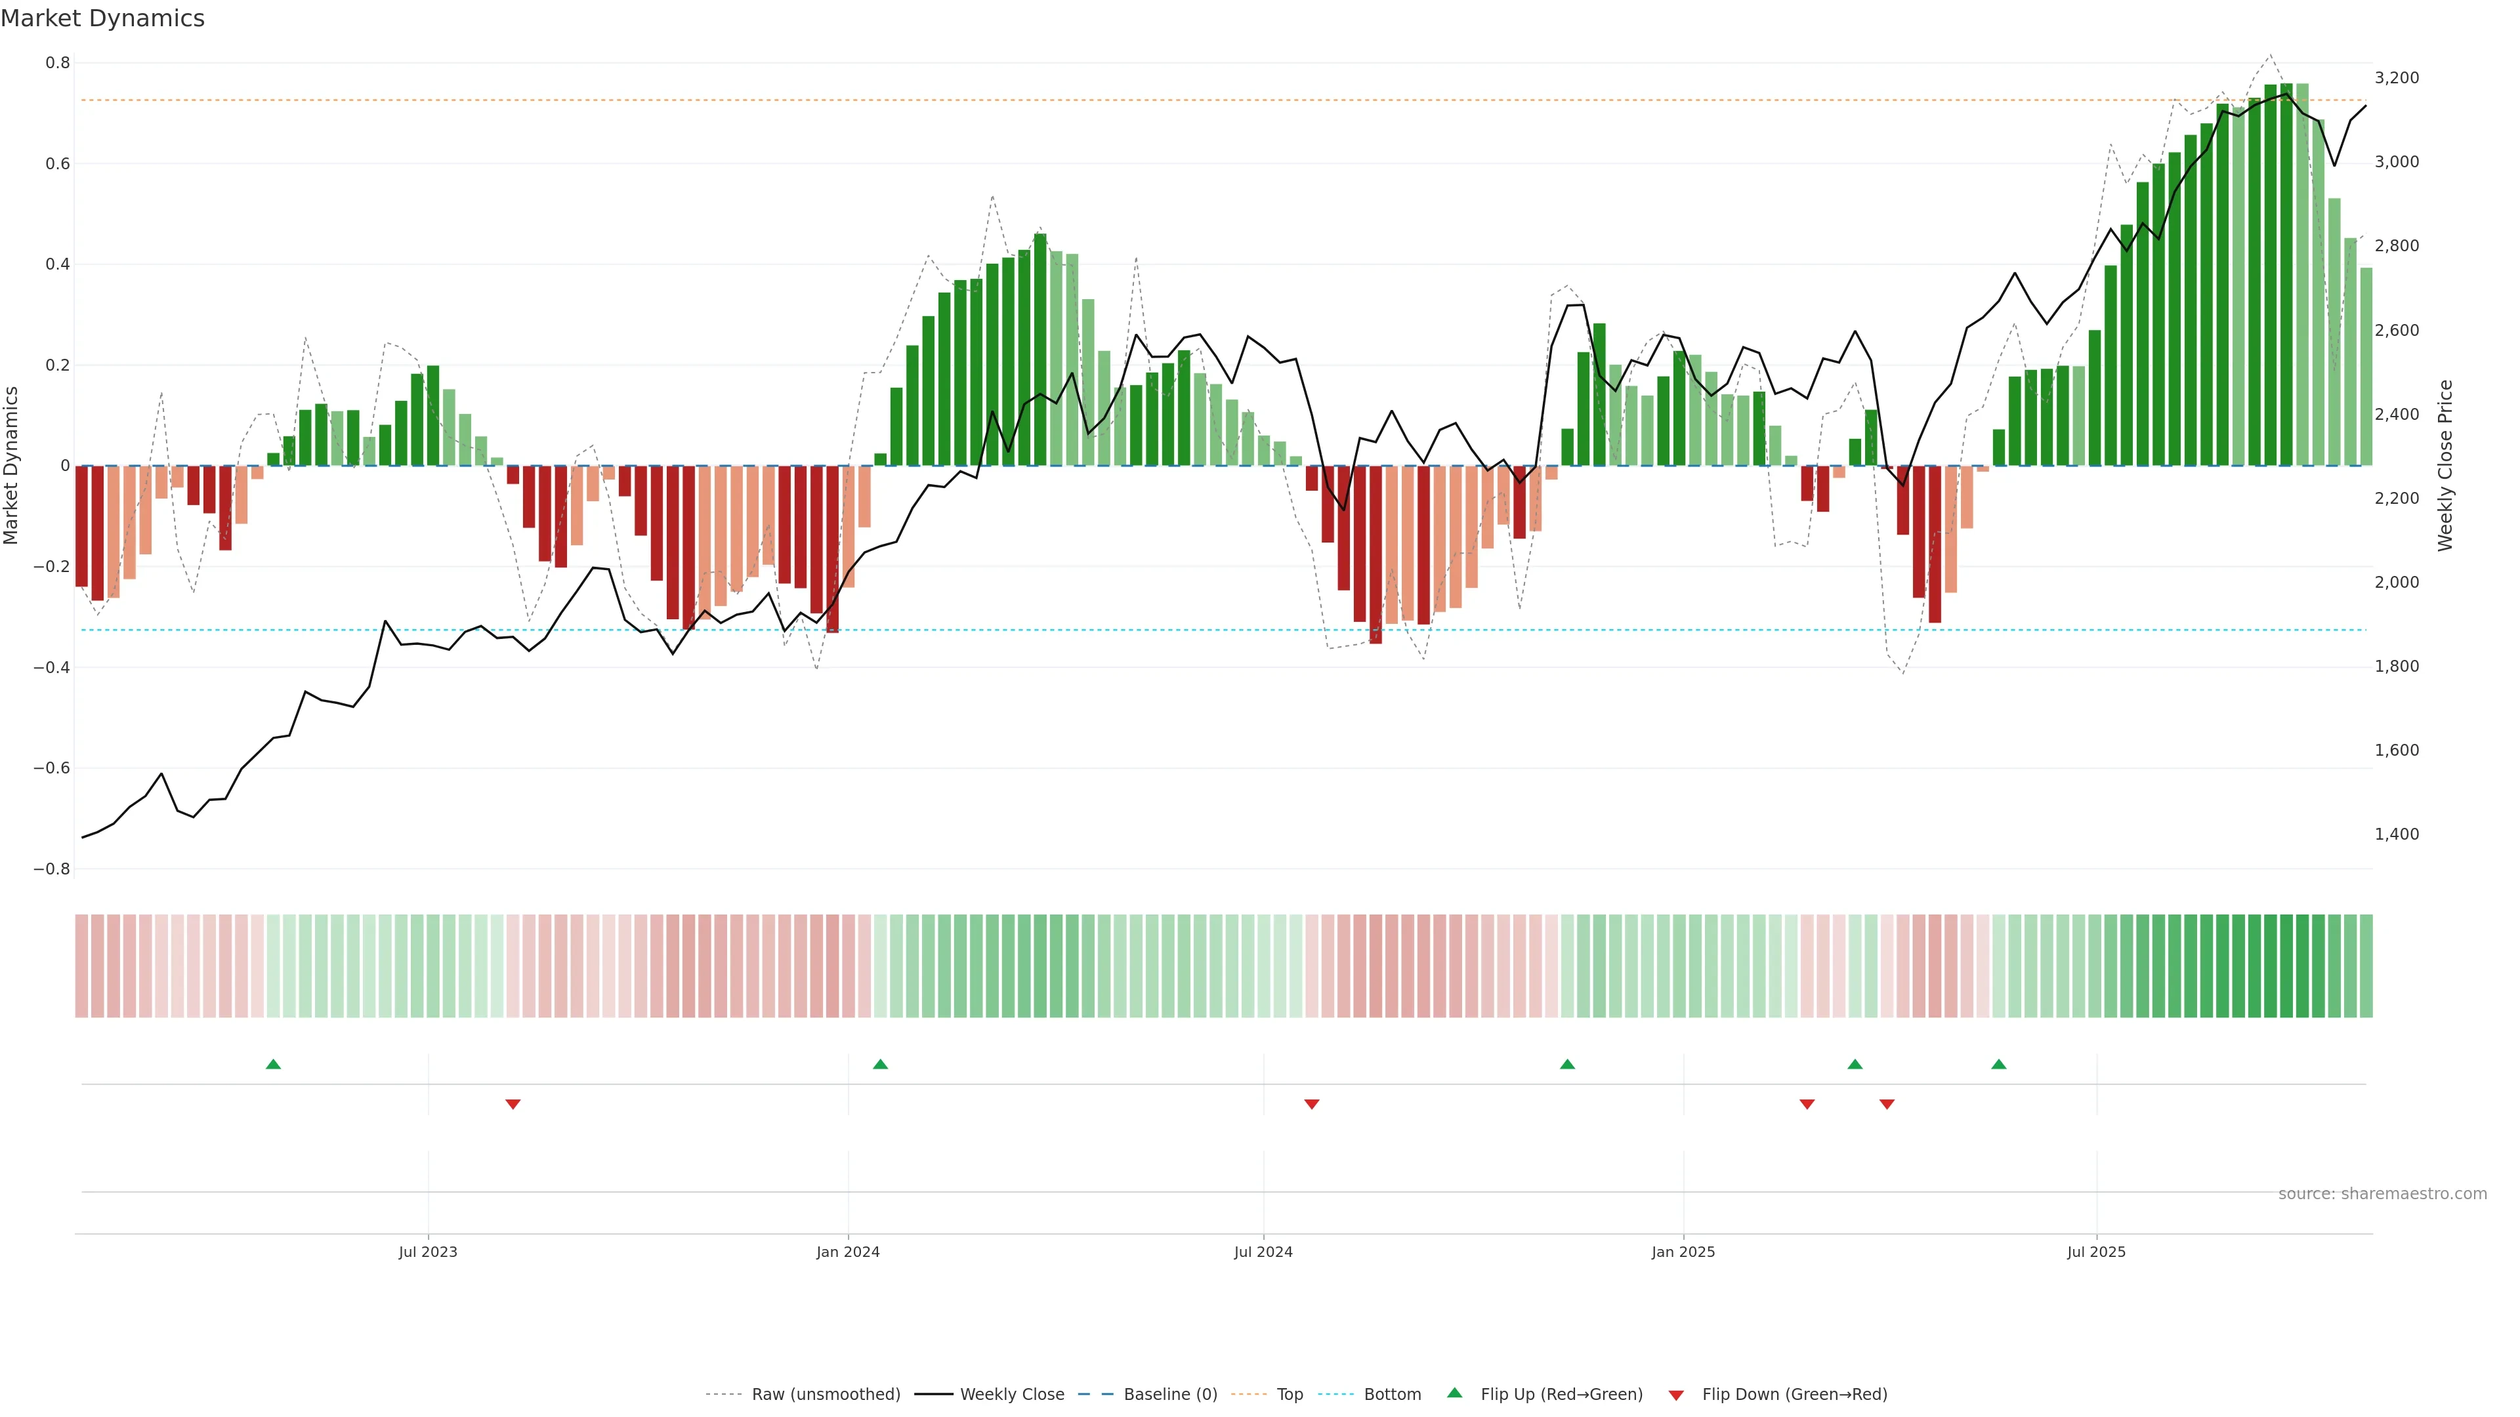Click the Weekly Close Price axis title
This screenshot has height=1417, width=2520.
coord(2446,466)
